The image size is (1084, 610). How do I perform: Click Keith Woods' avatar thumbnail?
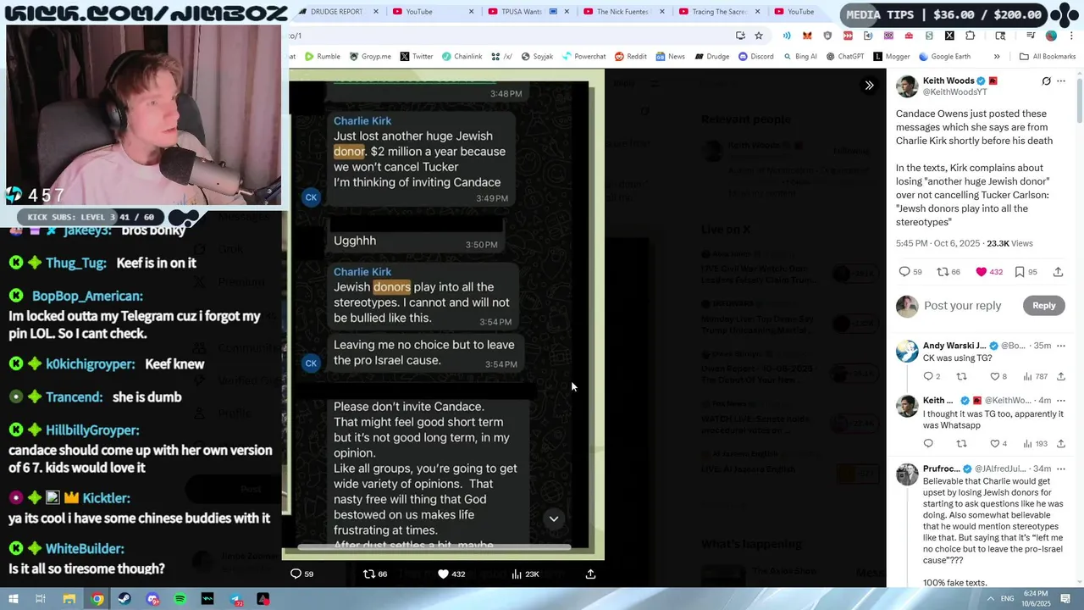pos(907,86)
